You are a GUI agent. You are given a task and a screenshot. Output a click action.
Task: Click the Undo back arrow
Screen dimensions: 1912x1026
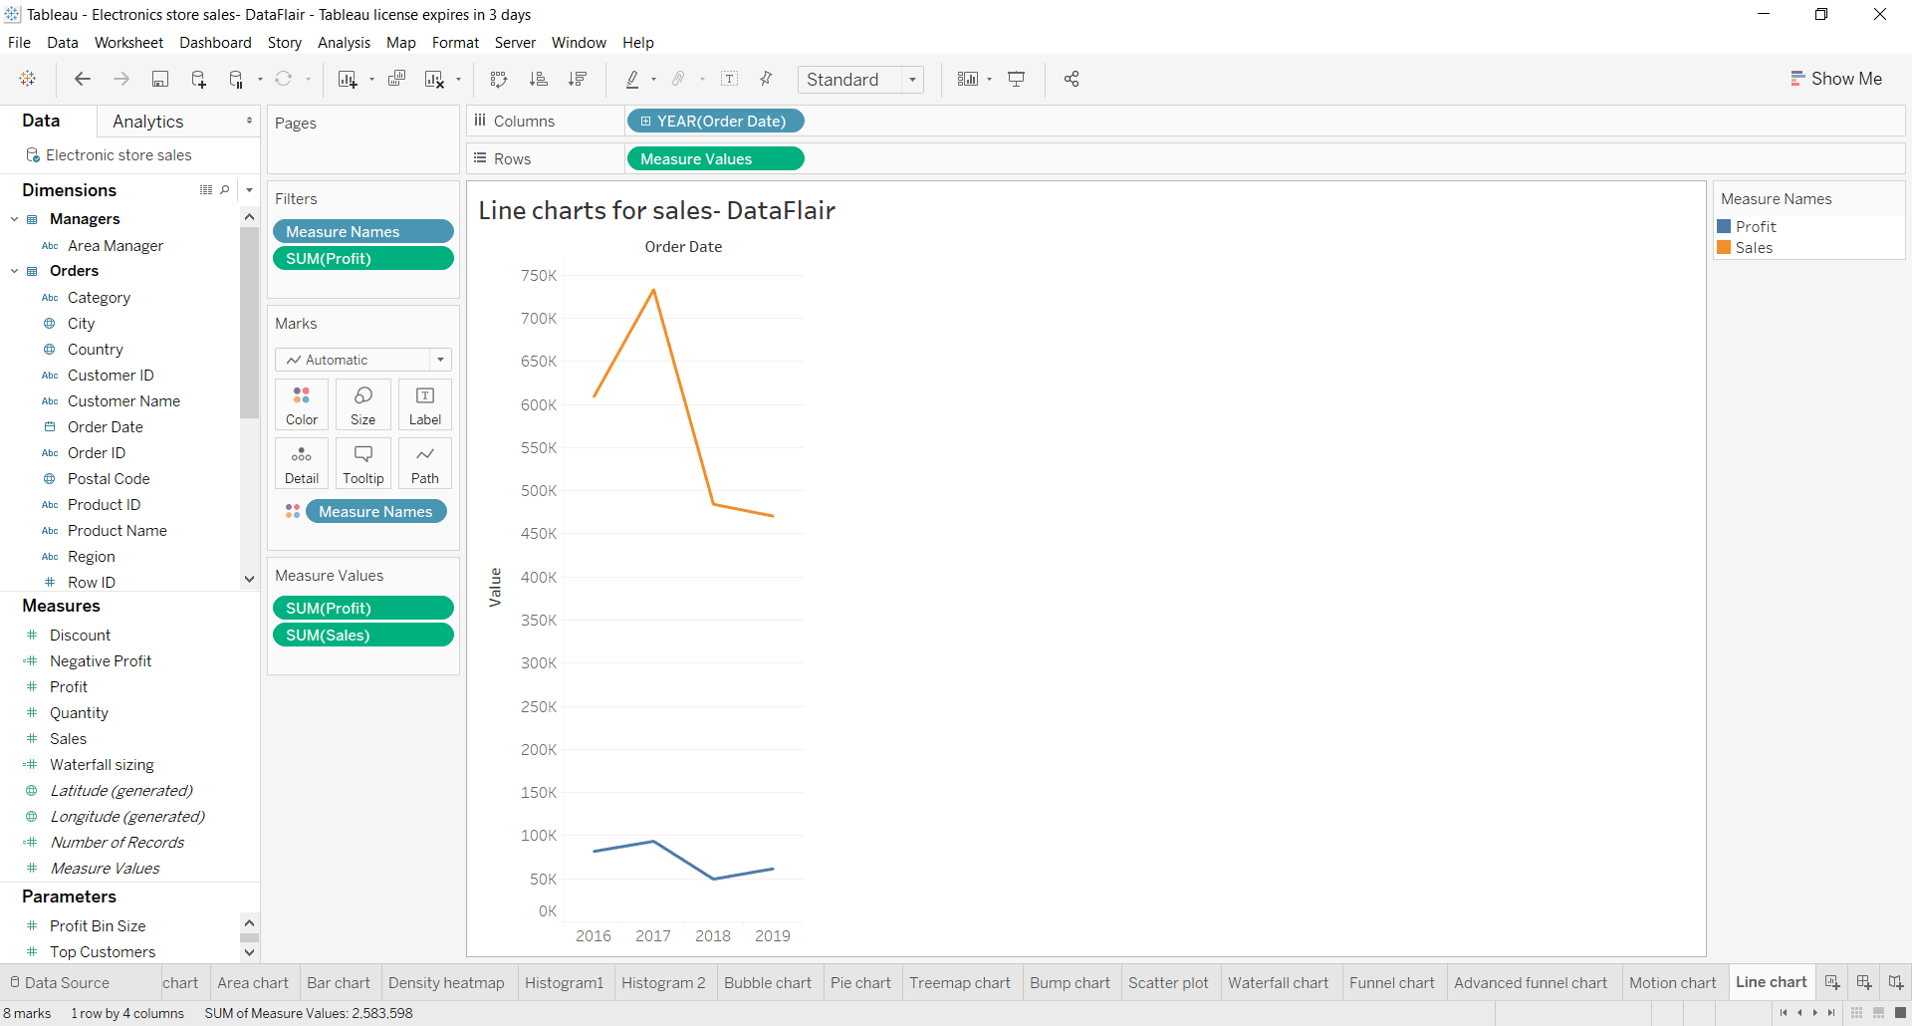(x=83, y=79)
